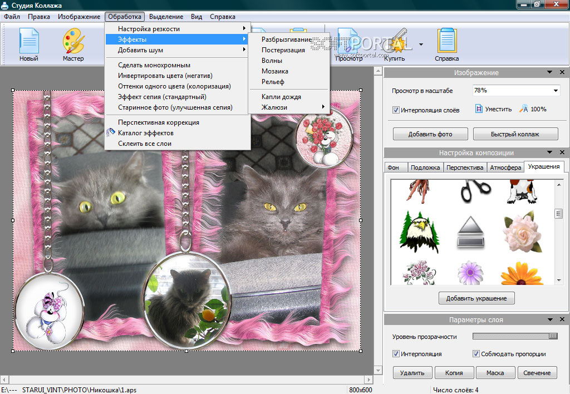Select Склеить все слои
This screenshot has width=570, height=394.
(x=178, y=144)
